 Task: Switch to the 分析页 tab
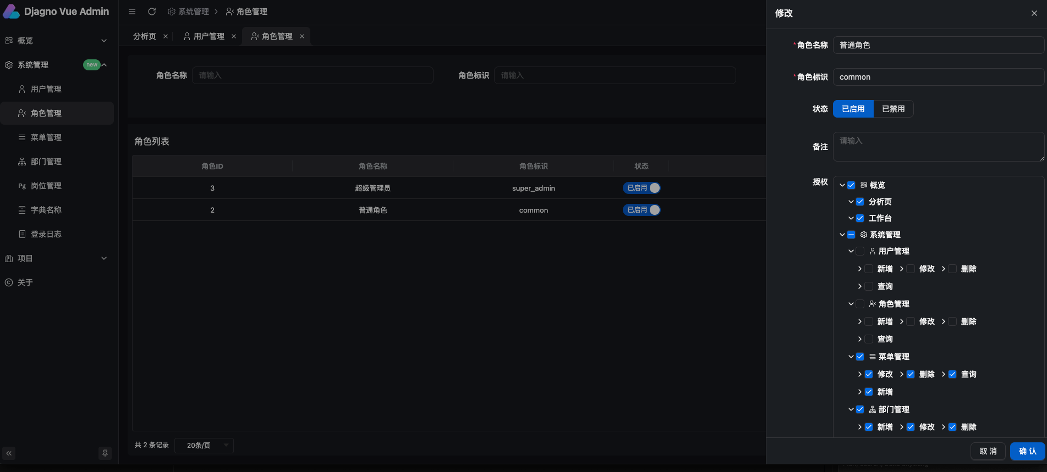(145, 36)
